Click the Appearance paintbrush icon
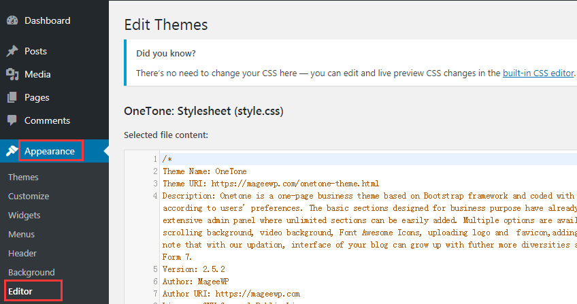This screenshot has height=304, width=577. click(12, 151)
